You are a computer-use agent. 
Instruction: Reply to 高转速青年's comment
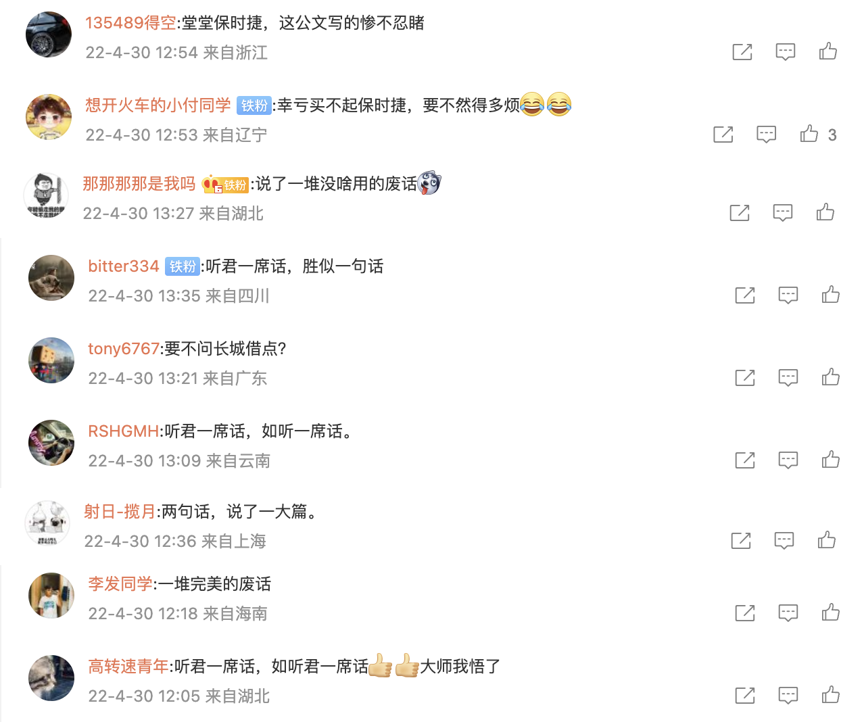click(788, 695)
